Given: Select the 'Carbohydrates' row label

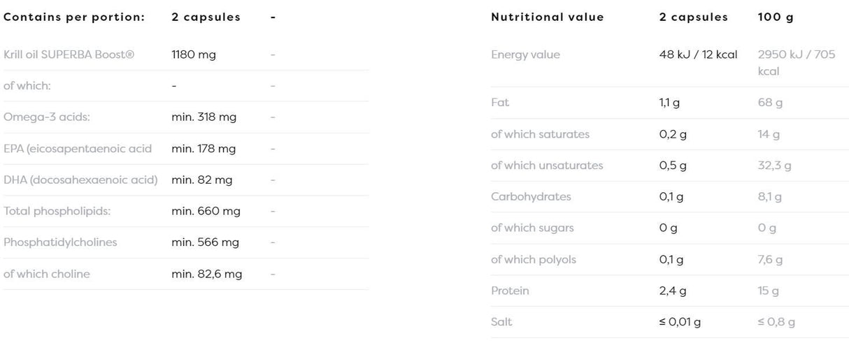Looking at the screenshot, I should 531,196.
